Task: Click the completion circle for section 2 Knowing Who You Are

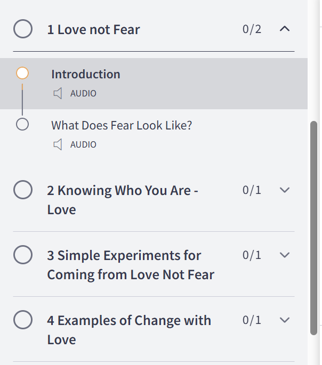Action: (x=23, y=190)
